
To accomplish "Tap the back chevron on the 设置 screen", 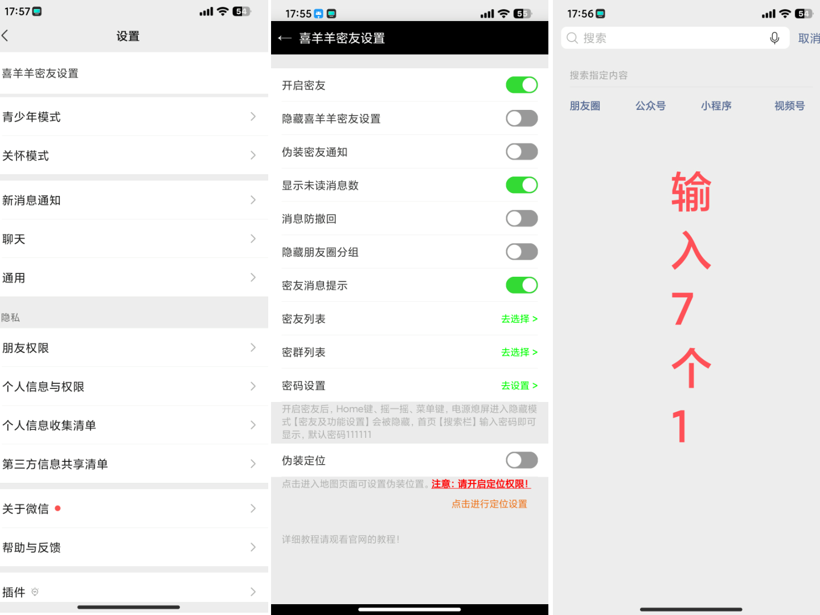I will 5,36.
